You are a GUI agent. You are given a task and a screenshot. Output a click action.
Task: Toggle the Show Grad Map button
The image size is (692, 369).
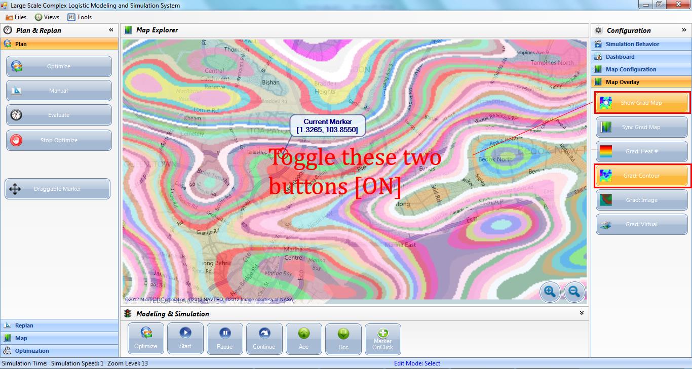pos(641,103)
